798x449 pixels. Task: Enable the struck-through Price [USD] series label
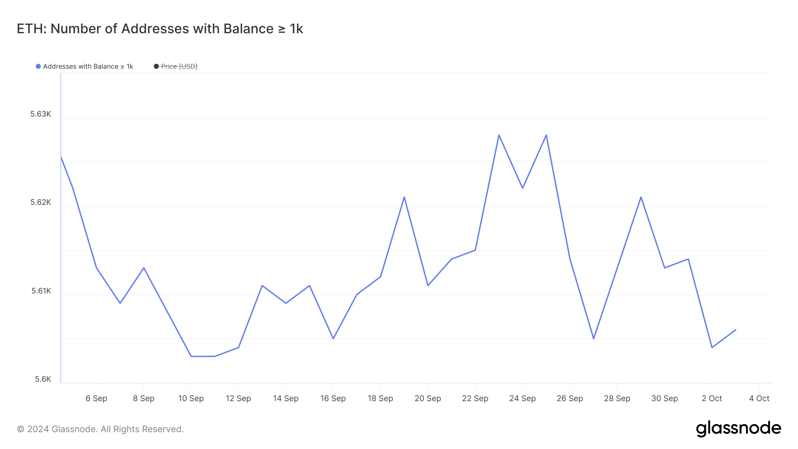coord(179,66)
